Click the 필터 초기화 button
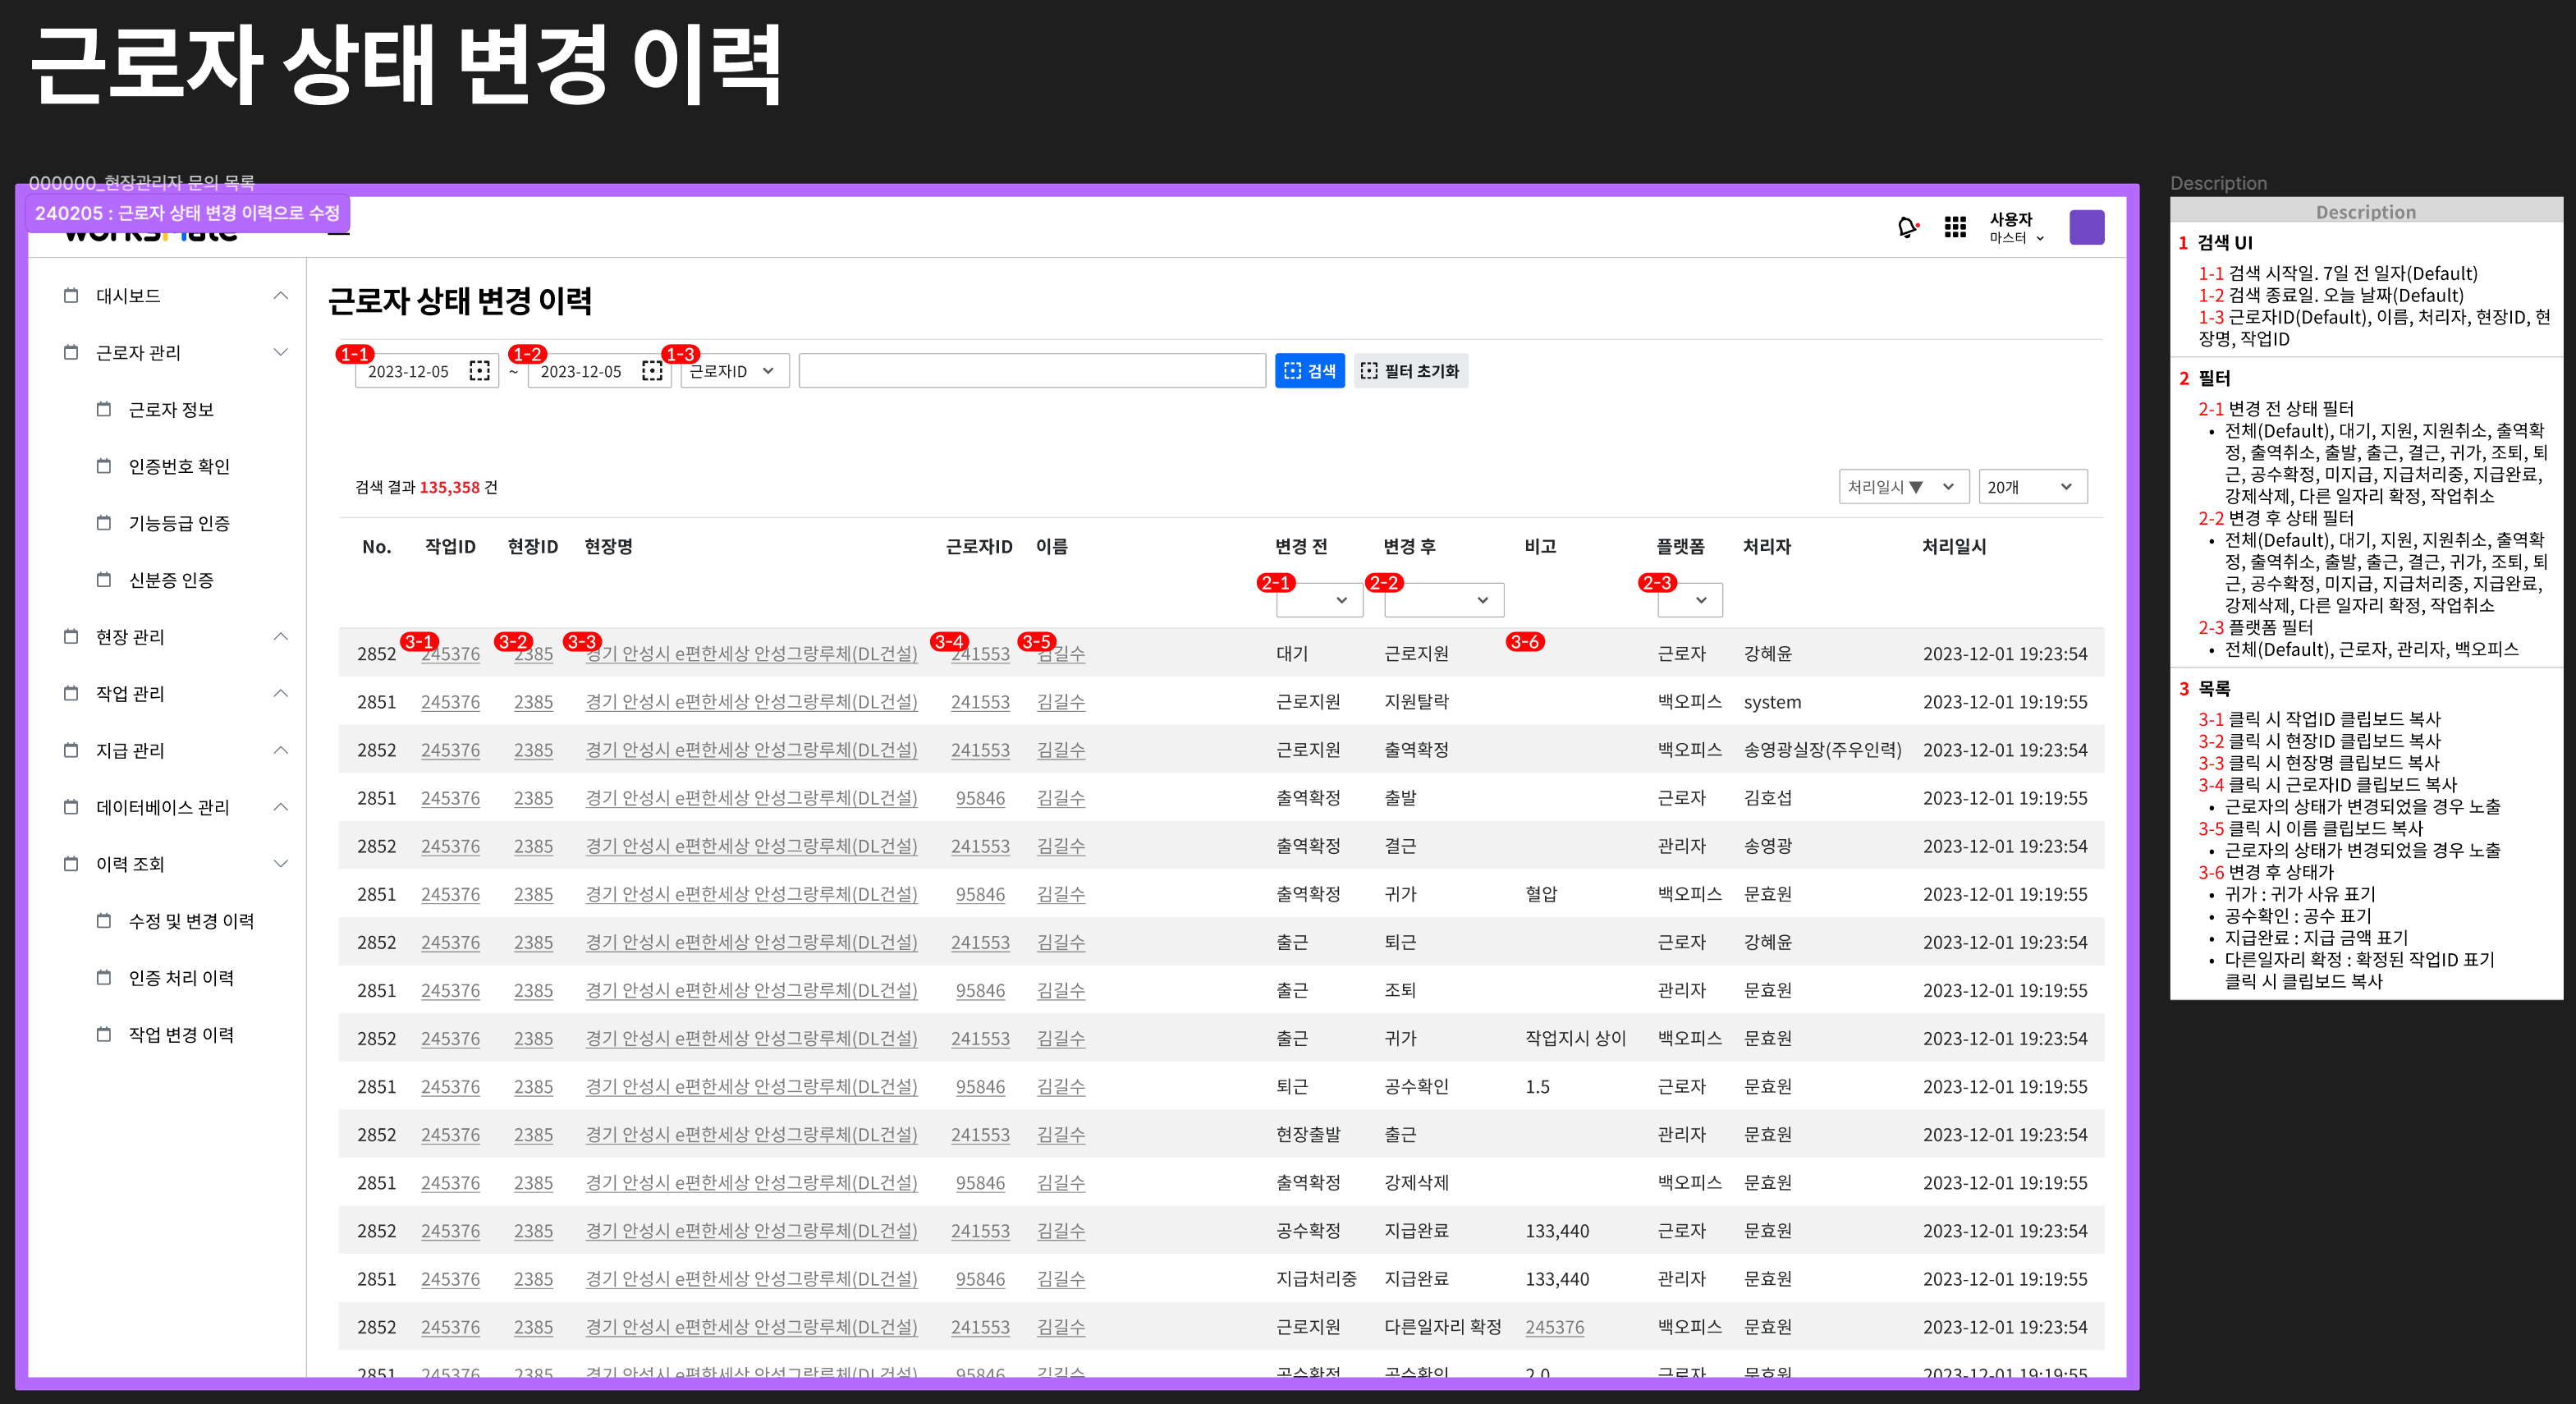 point(1410,371)
